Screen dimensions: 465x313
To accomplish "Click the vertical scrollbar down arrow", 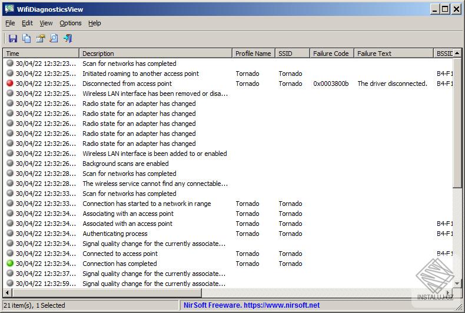I will 457,283.
